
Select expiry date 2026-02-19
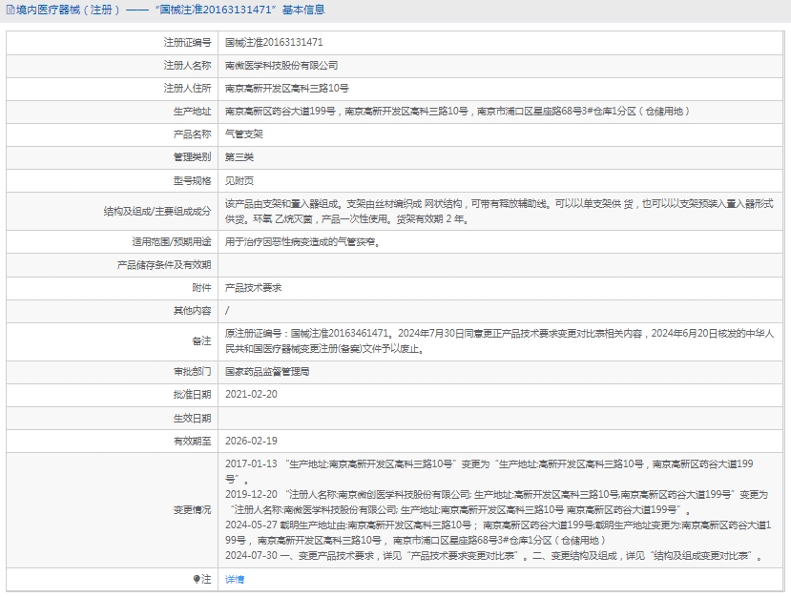pos(251,441)
